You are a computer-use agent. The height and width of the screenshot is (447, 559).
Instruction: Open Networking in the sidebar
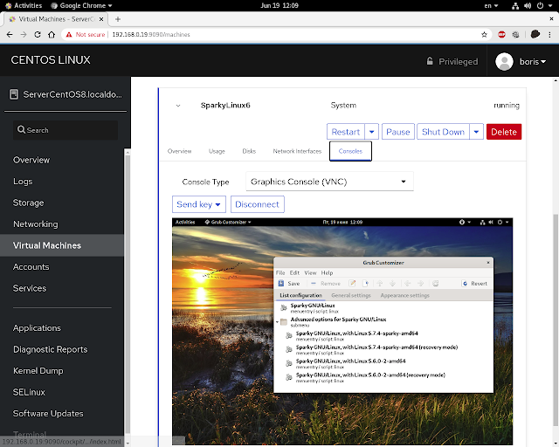coord(35,224)
